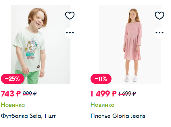Click the −25% discount badge
This screenshot has height=127, width=171.
tap(12, 79)
